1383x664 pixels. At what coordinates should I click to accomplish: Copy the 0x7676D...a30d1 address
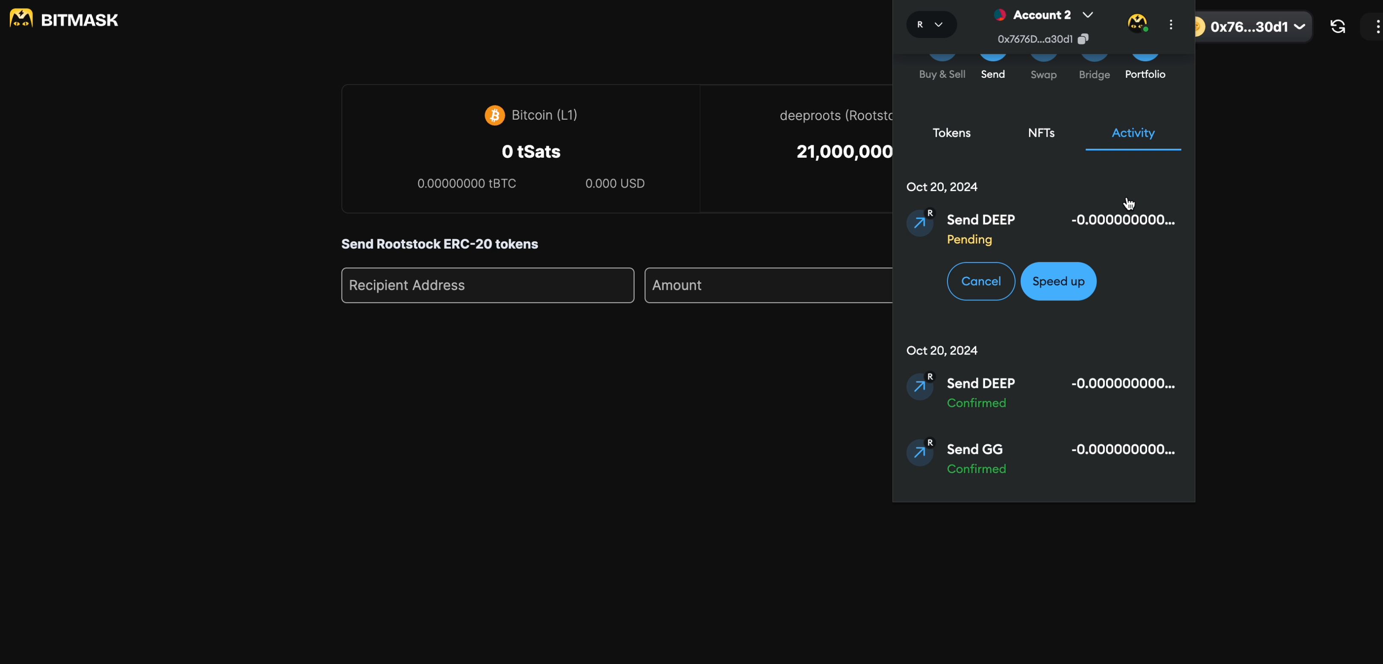[1083, 38]
